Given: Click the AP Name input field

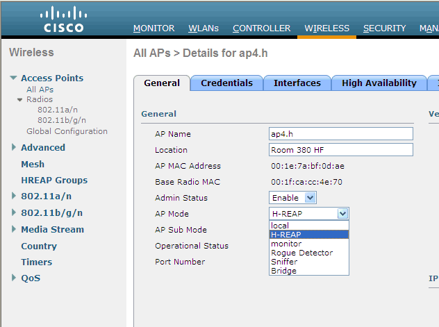Looking at the screenshot, I should (341, 134).
